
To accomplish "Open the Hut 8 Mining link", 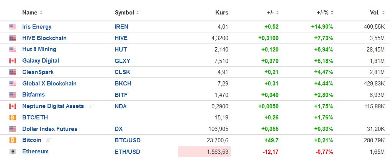I will [39, 49].
